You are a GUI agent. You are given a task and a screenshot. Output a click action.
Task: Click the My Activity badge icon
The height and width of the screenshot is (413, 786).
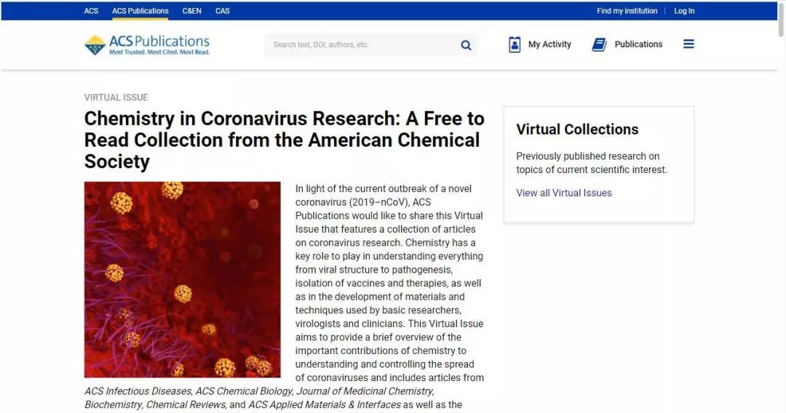pyautogui.click(x=515, y=44)
